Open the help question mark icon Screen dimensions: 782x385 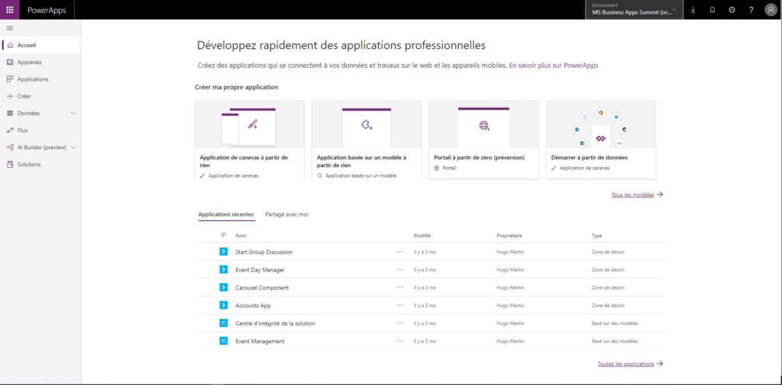(751, 10)
